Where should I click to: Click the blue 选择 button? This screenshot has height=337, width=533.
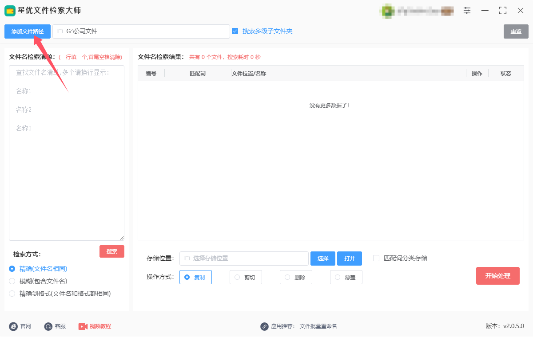[x=323, y=259]
